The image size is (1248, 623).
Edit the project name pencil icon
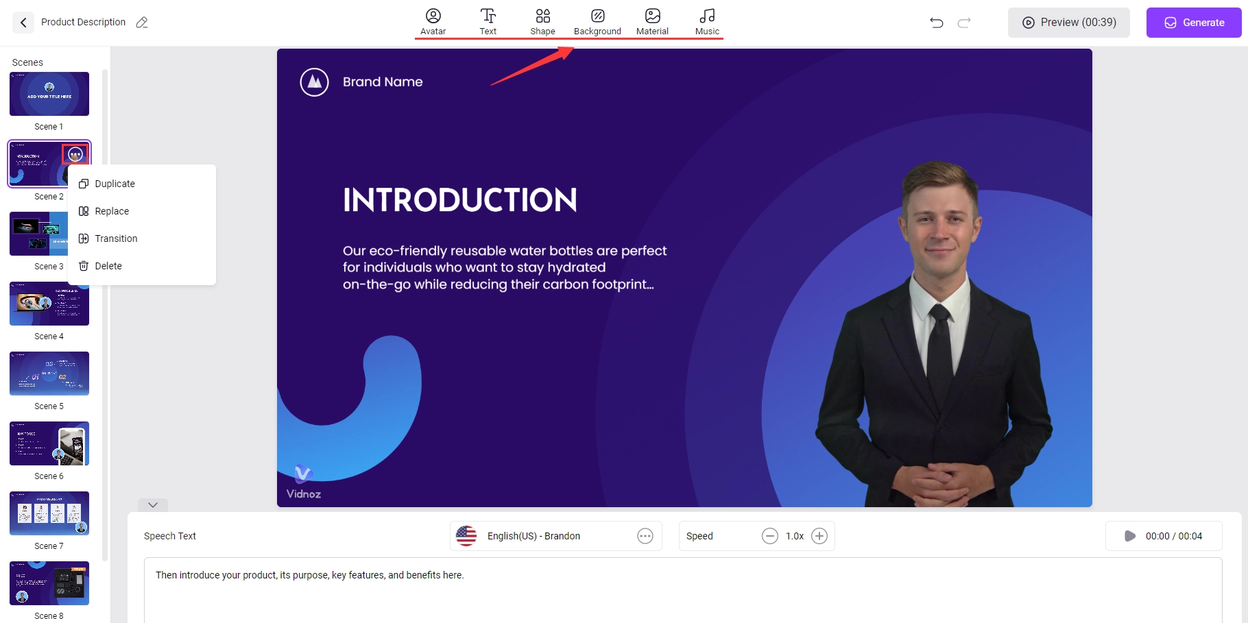142,23
